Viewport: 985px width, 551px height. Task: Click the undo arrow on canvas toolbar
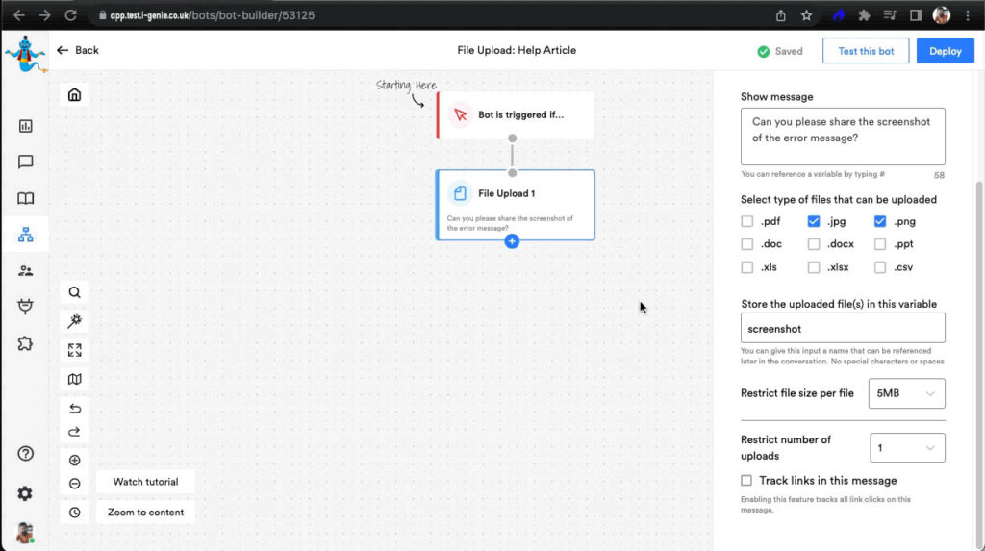tap(74, 408)
